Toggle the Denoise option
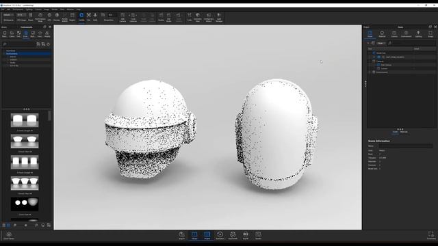 tap(57, 16)
